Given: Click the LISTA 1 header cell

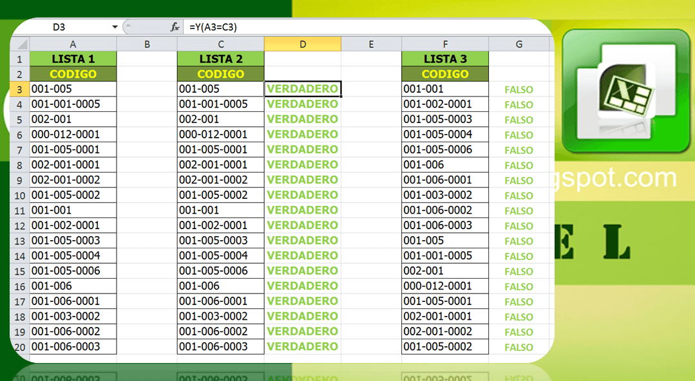Looking at the screenshot, I should point(73,57).
